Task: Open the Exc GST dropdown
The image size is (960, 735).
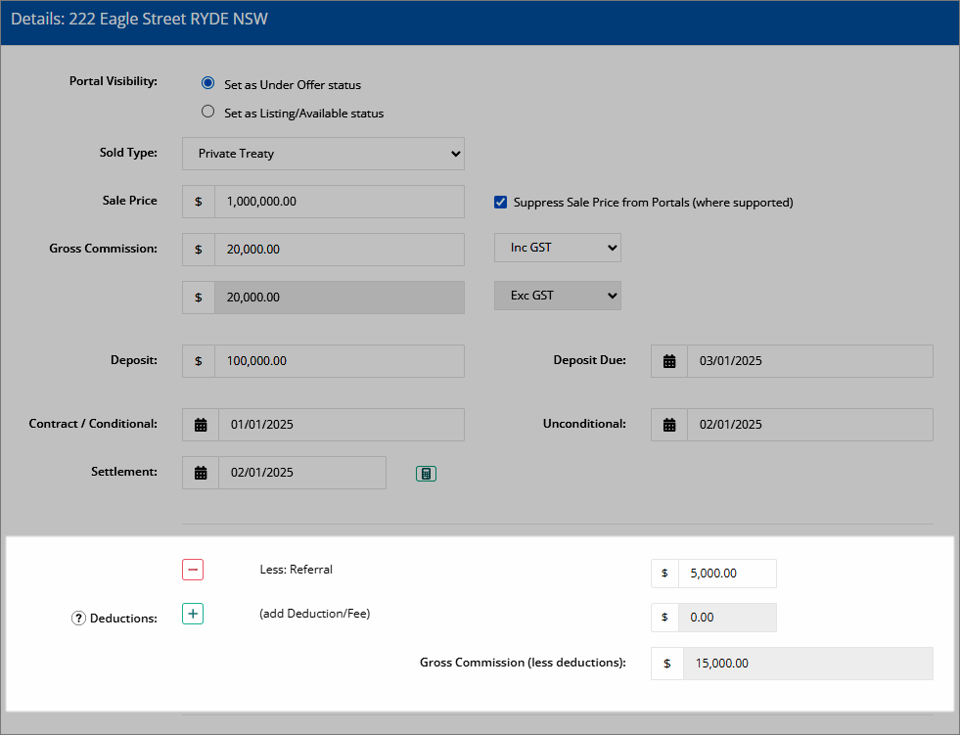Action: [558, 296]
